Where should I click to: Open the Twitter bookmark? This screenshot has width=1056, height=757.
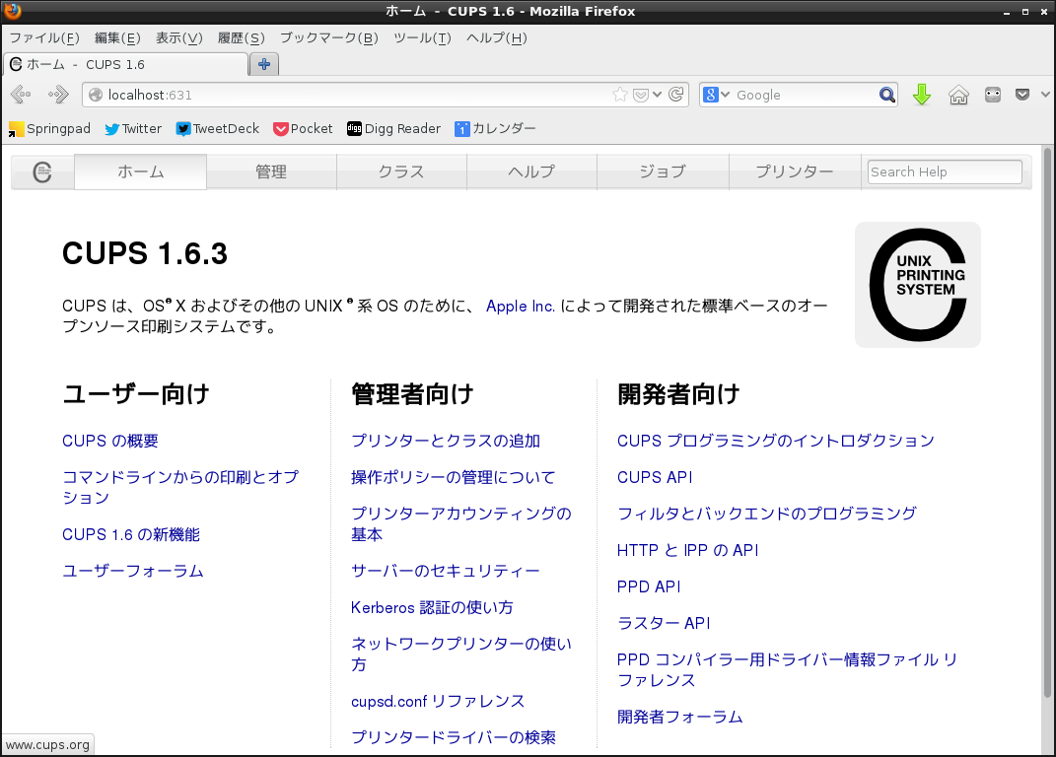pos(133,129)
